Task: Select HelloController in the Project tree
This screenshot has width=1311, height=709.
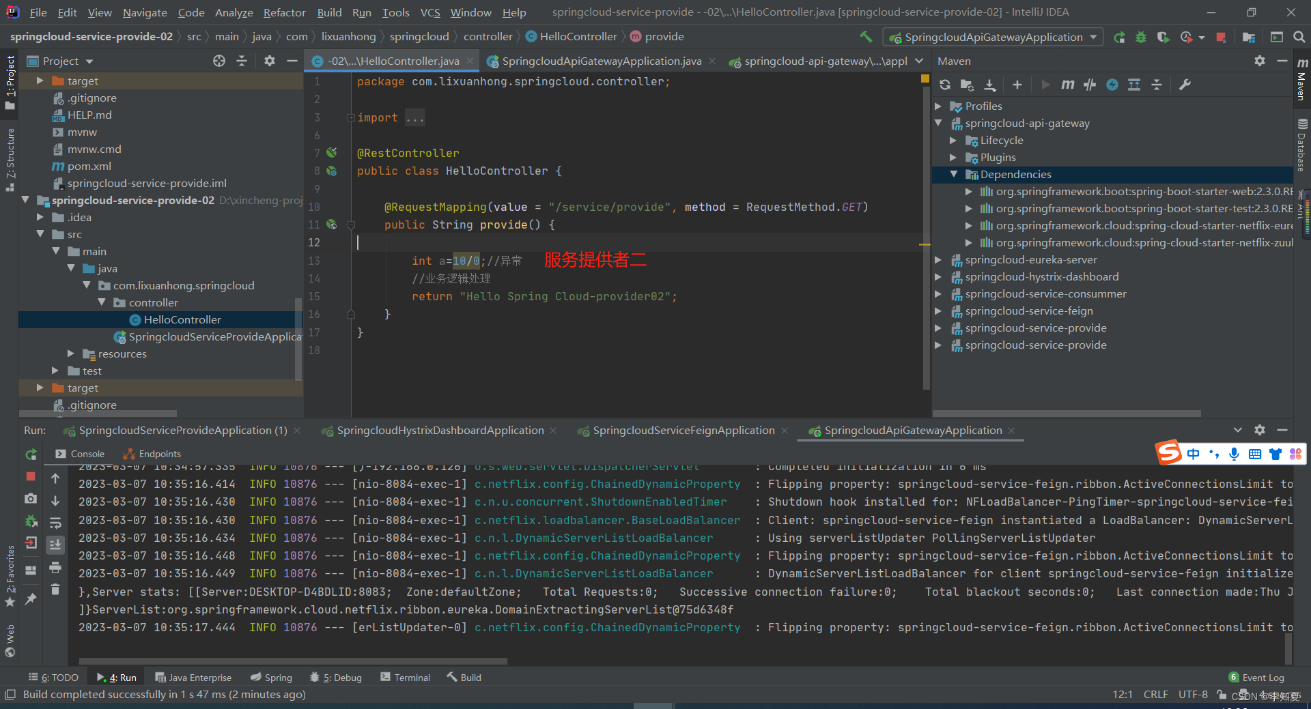Action: pos(182,319)
